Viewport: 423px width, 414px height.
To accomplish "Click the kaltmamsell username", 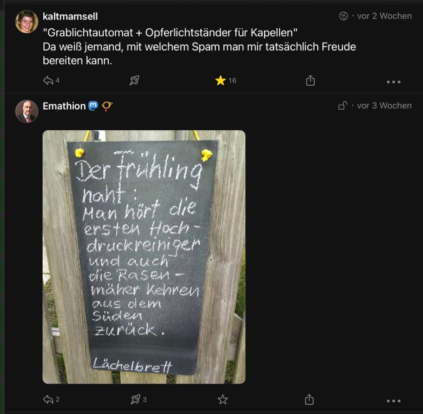I will (x=70, y=16).
